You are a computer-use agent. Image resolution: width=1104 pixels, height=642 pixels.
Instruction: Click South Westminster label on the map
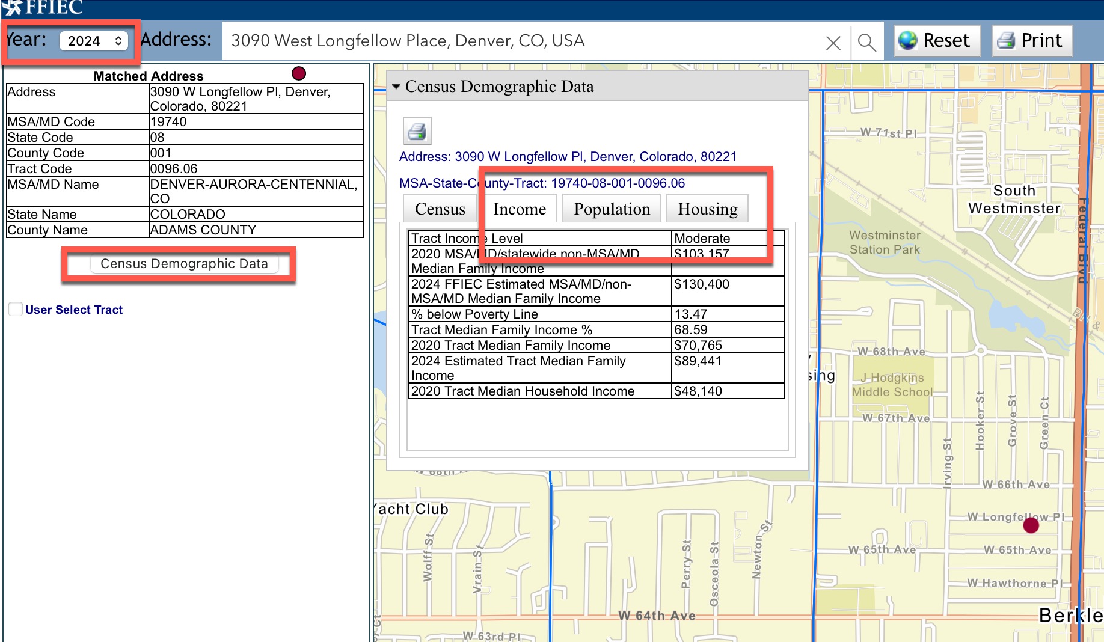tap(1014, 200)
